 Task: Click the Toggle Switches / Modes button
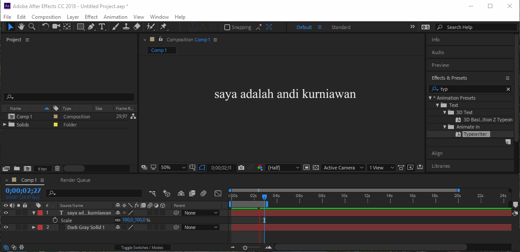click(x=142, y=247)
